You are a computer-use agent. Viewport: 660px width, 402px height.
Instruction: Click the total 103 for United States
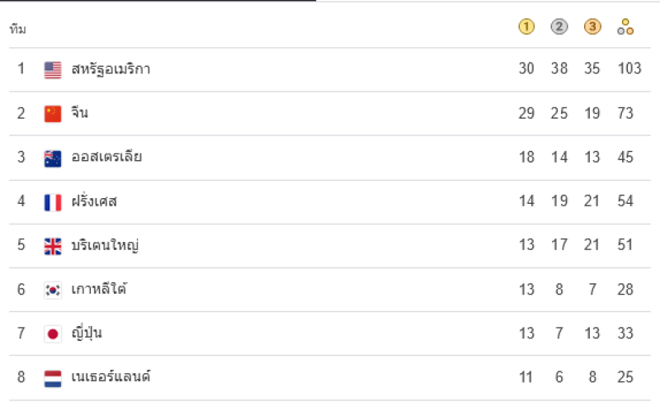pos(629,69)
